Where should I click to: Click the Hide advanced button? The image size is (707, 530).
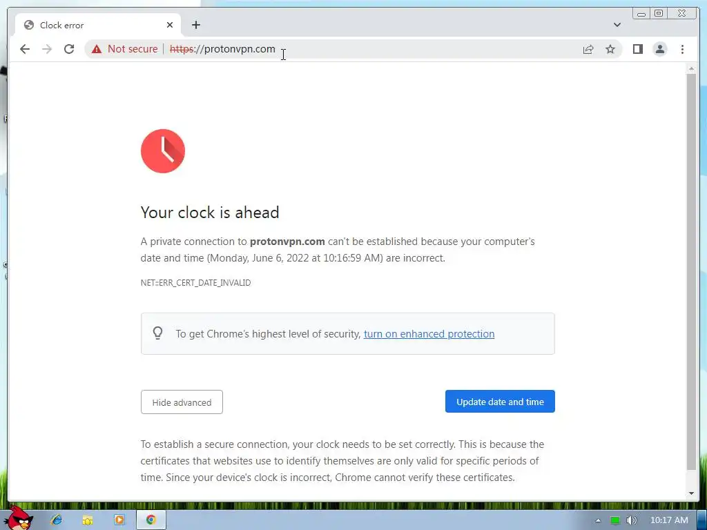tap(182, 402)
